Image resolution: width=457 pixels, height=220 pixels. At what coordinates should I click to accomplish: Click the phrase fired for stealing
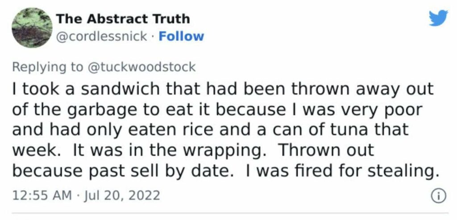click(366, 171)
